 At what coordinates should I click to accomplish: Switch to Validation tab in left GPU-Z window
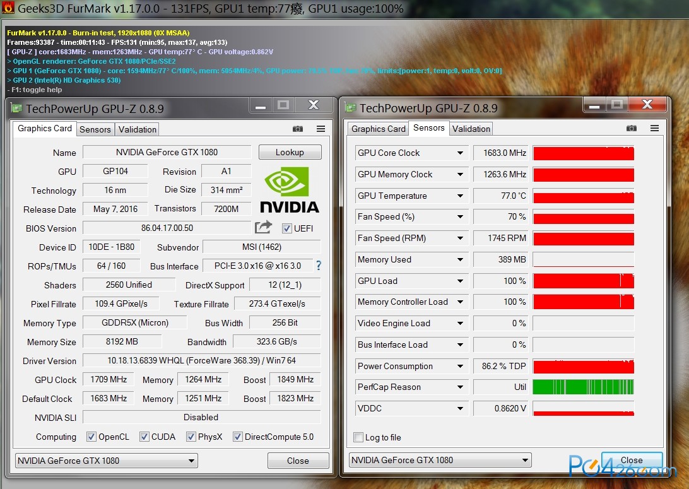pos(137,129)
